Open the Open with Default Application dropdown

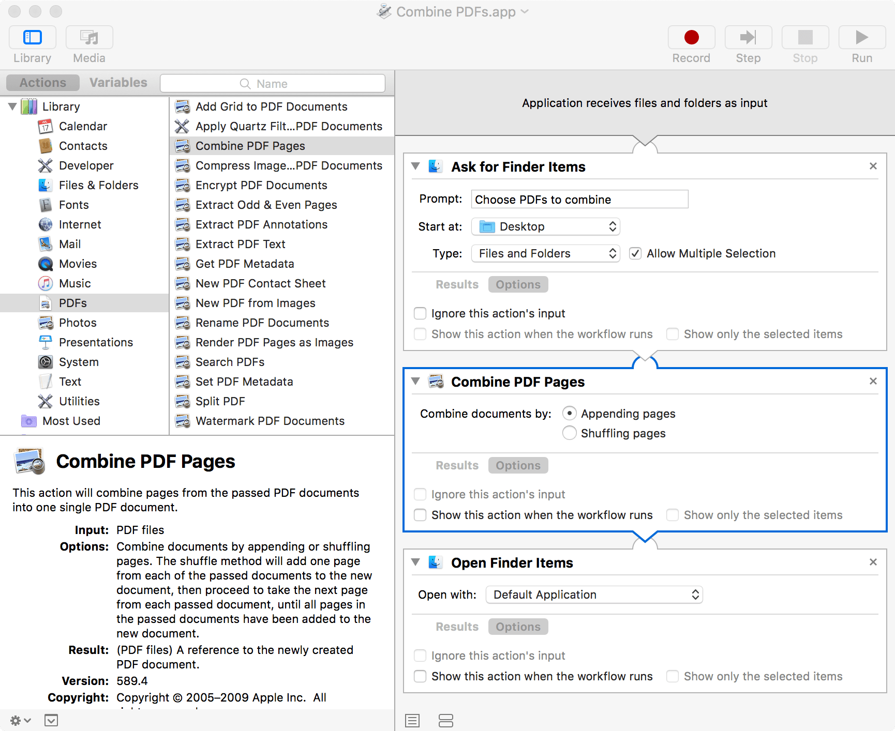point(594,595)
